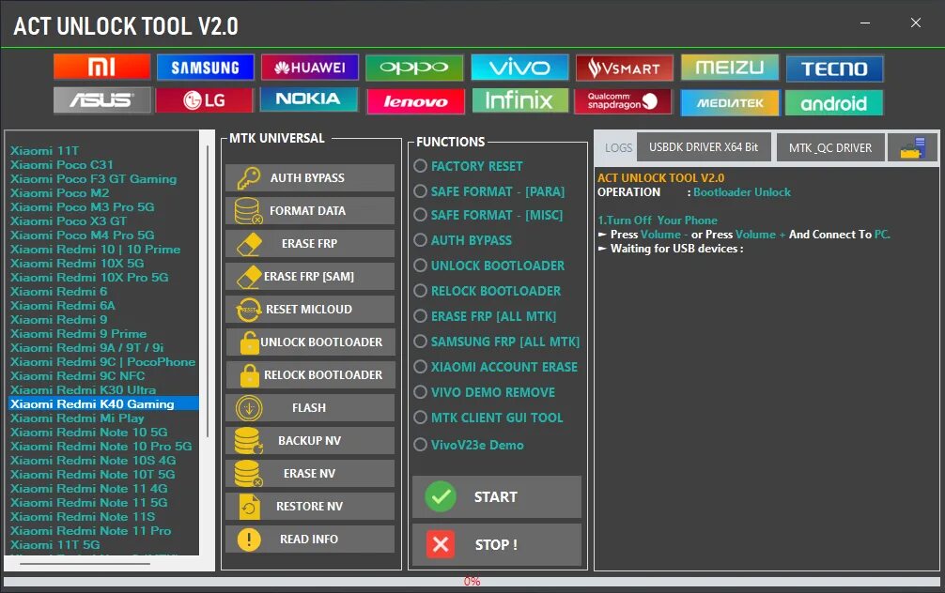Choose the Samsung brand logo
Screen dimensions: 945x593
point(205,68)
